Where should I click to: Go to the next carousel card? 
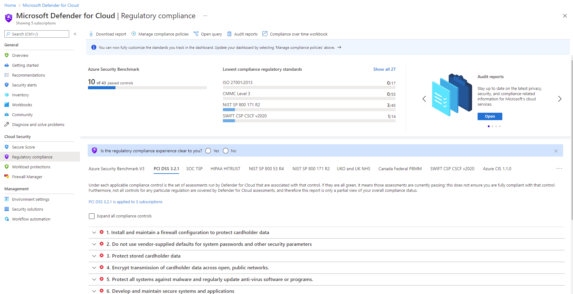click(560, 99)
